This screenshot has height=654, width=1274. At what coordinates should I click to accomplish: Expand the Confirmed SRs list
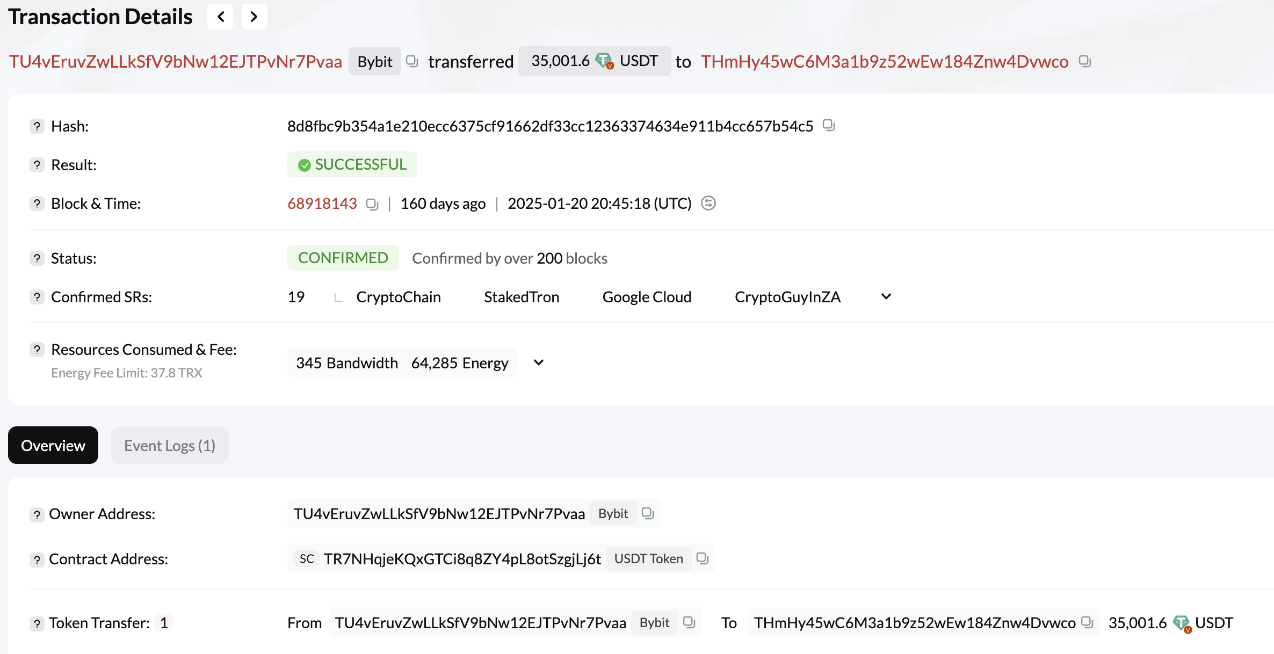[886, 296]
